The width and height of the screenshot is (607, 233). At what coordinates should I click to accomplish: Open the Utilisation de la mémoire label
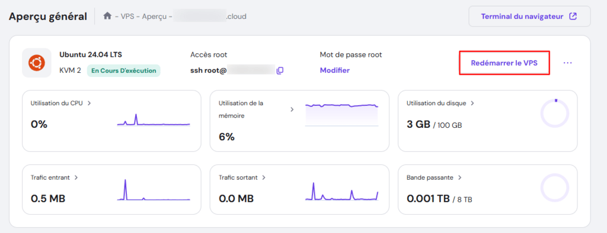click(241, 109)
